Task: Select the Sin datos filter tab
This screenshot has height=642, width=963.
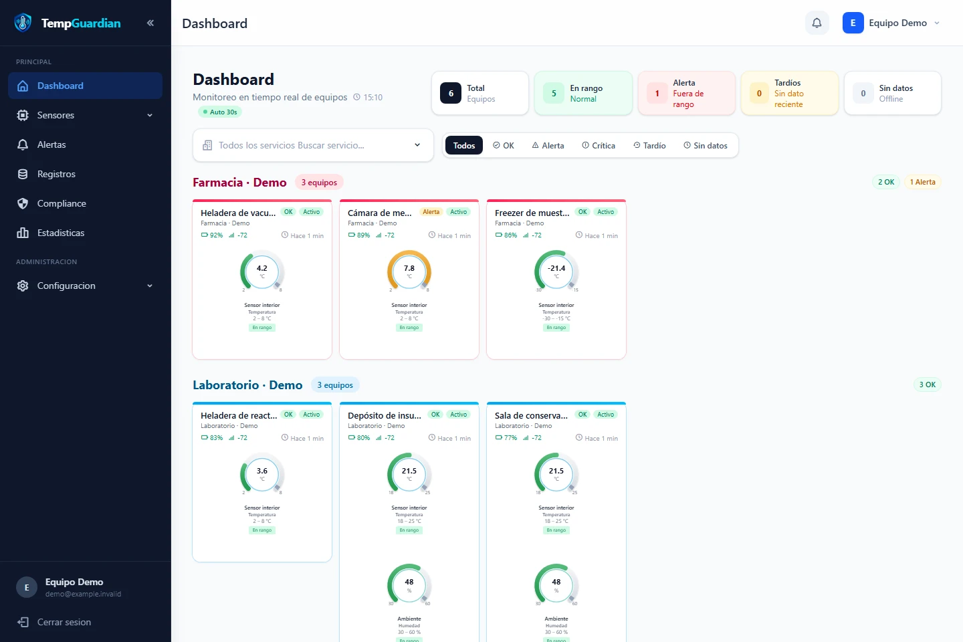Action: click(706, 145)
